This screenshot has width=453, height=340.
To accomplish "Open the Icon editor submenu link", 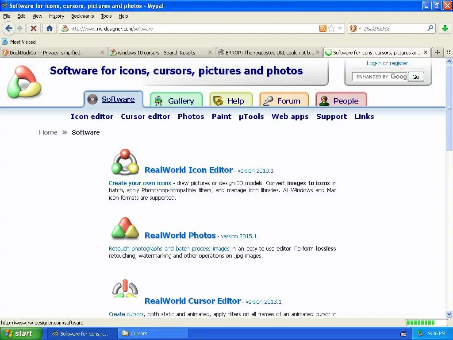I will pos(92,116).
